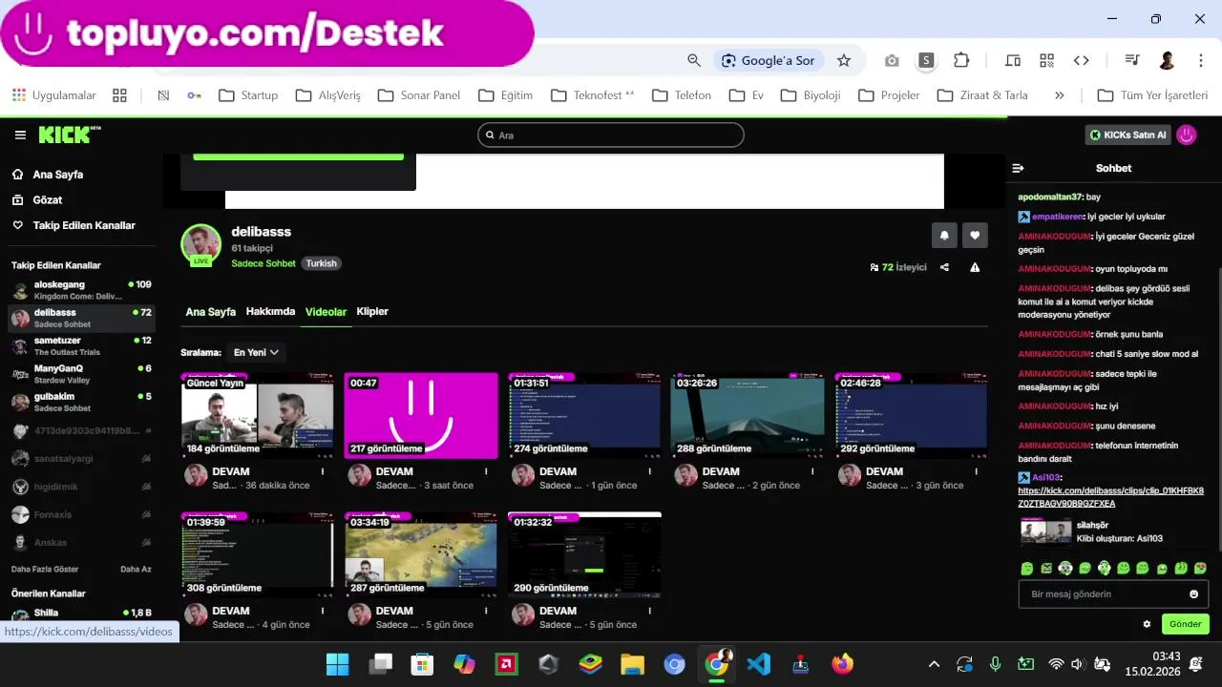This screenshot has height=687, width=1222.
Task: Click the KICK logo
Action: coord(69,135)
